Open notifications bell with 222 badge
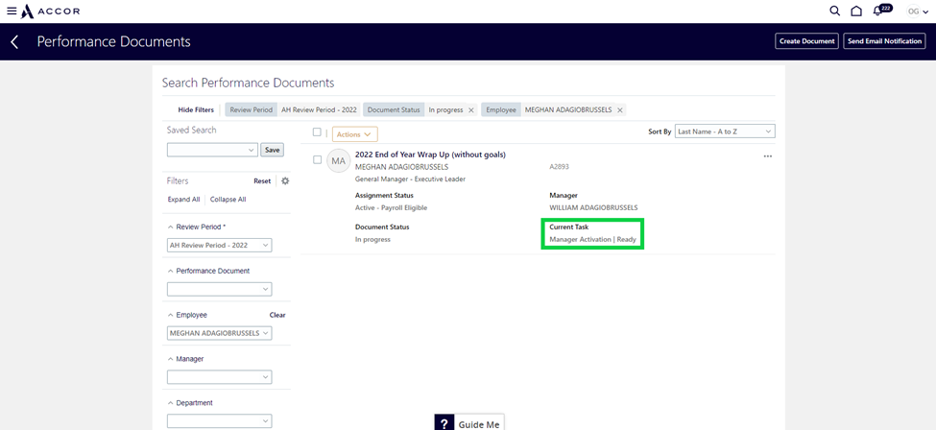Screen dimensions: 936x430 [881, 11]
